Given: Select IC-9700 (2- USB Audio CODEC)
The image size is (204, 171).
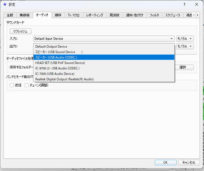Looking at the screenshot, I should (104, 68).
